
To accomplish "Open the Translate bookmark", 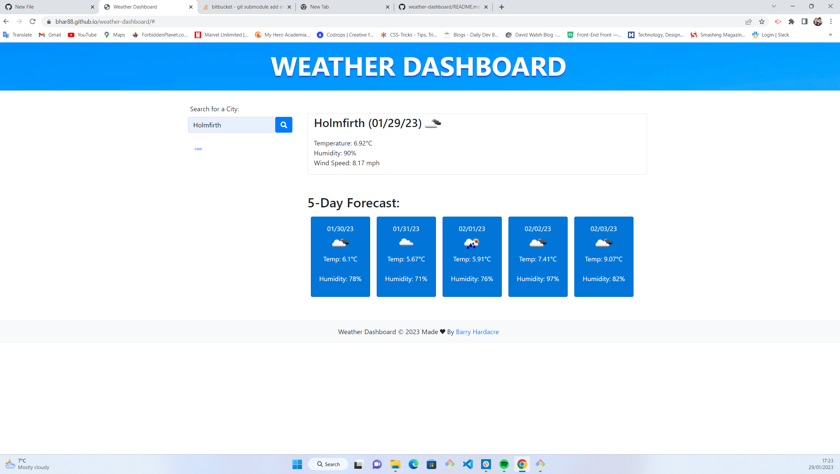I will [x=18, y=35].
